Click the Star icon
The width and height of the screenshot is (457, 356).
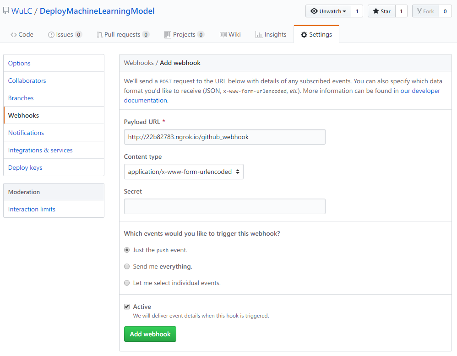coord(375,11)
